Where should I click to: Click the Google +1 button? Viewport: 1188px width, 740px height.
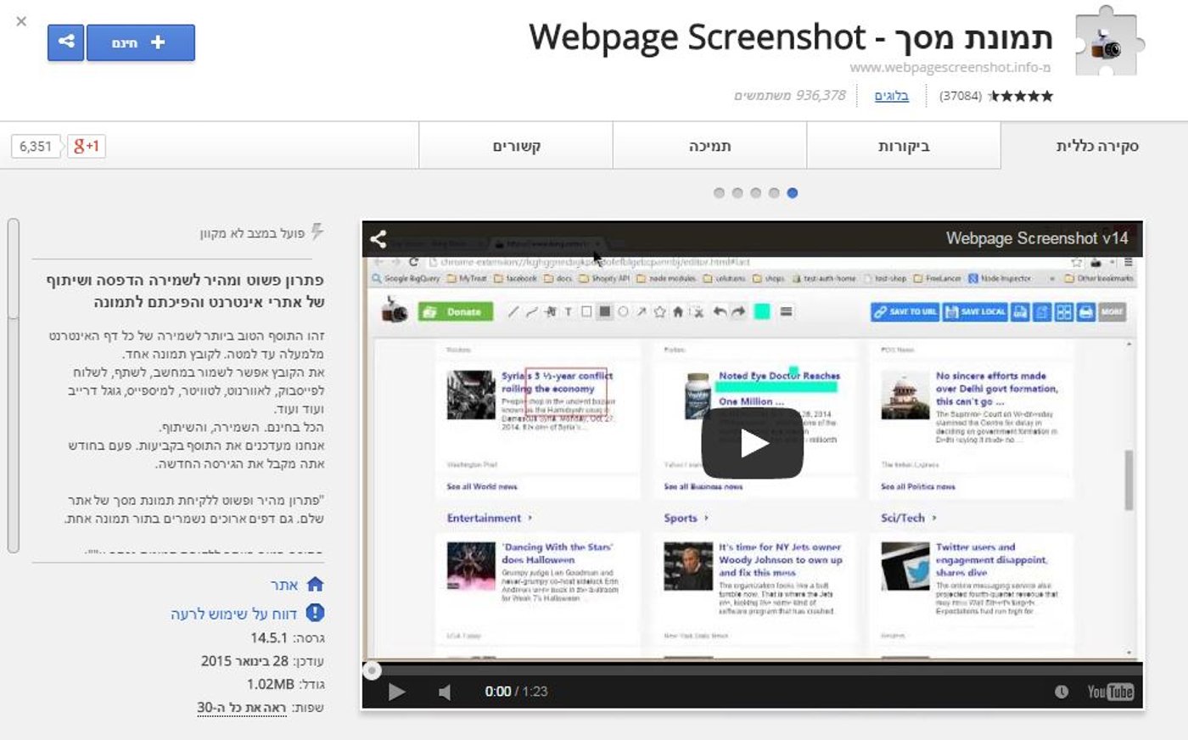87,146
